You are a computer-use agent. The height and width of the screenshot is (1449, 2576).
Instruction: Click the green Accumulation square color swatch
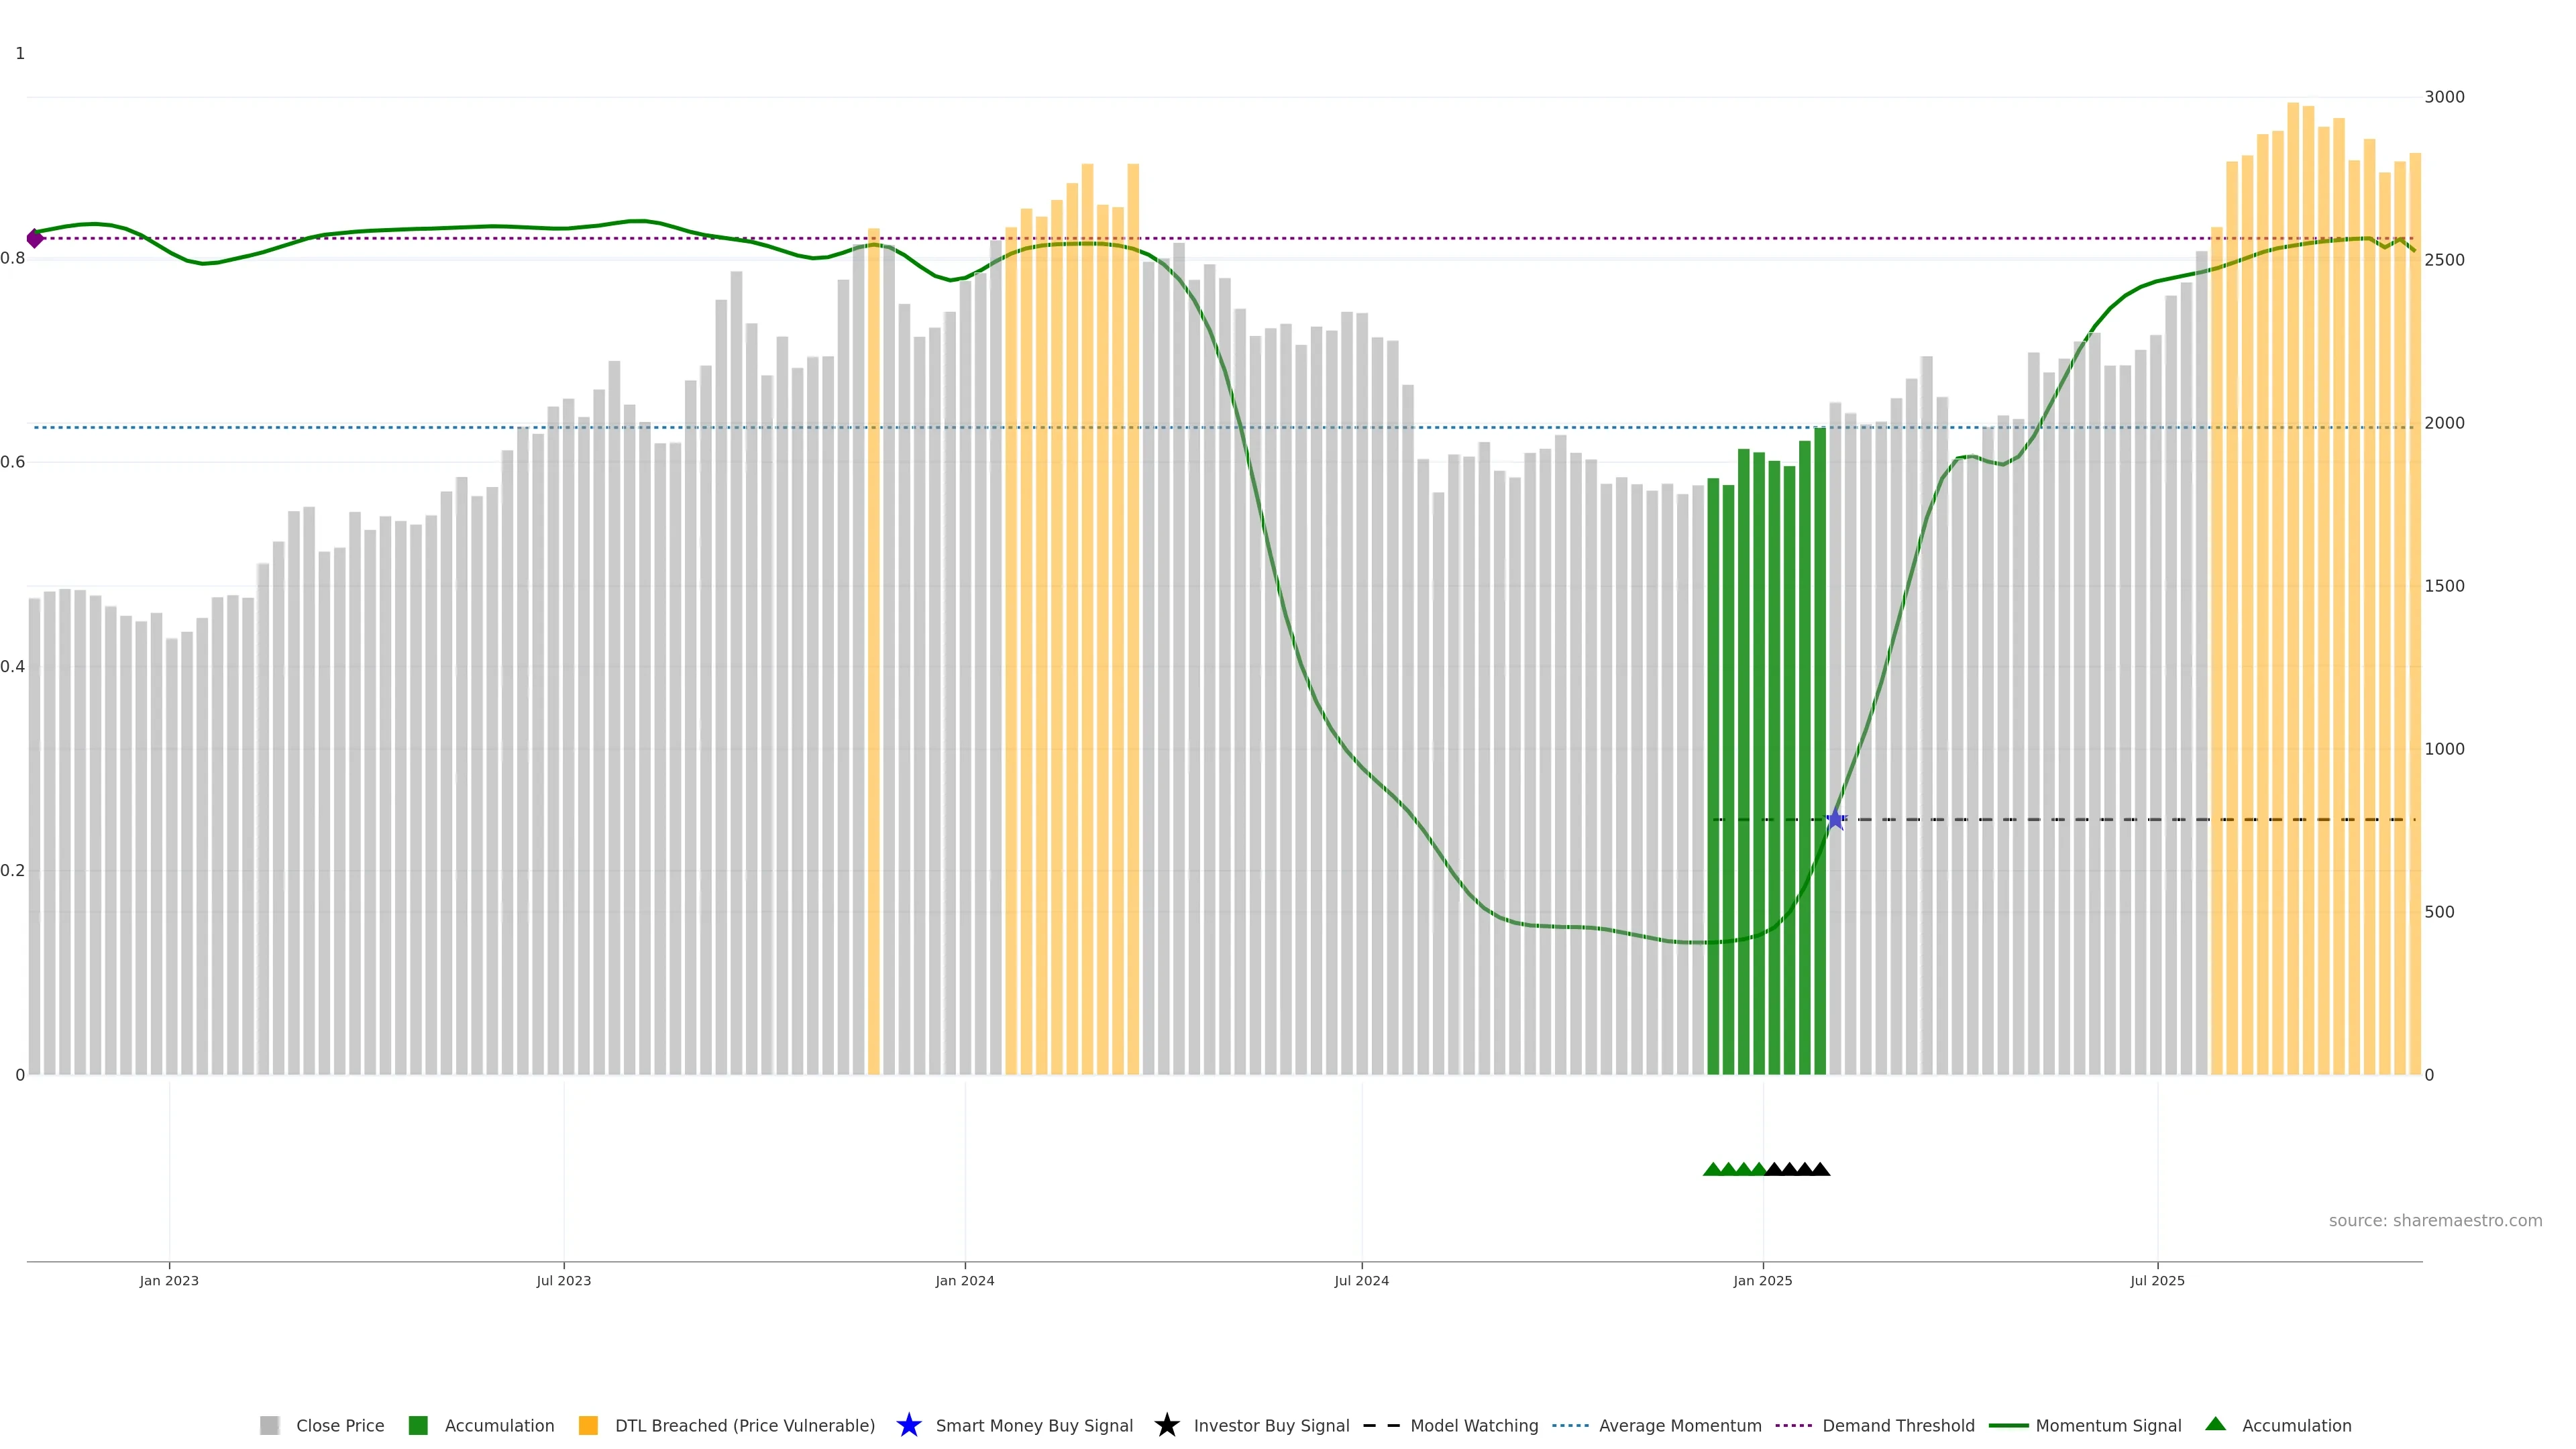pos(418,1425)
